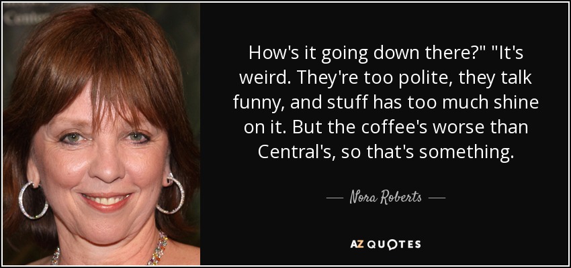Click the dash right of the author name
This screenshot has height=268, width=571.
(437, 198)
